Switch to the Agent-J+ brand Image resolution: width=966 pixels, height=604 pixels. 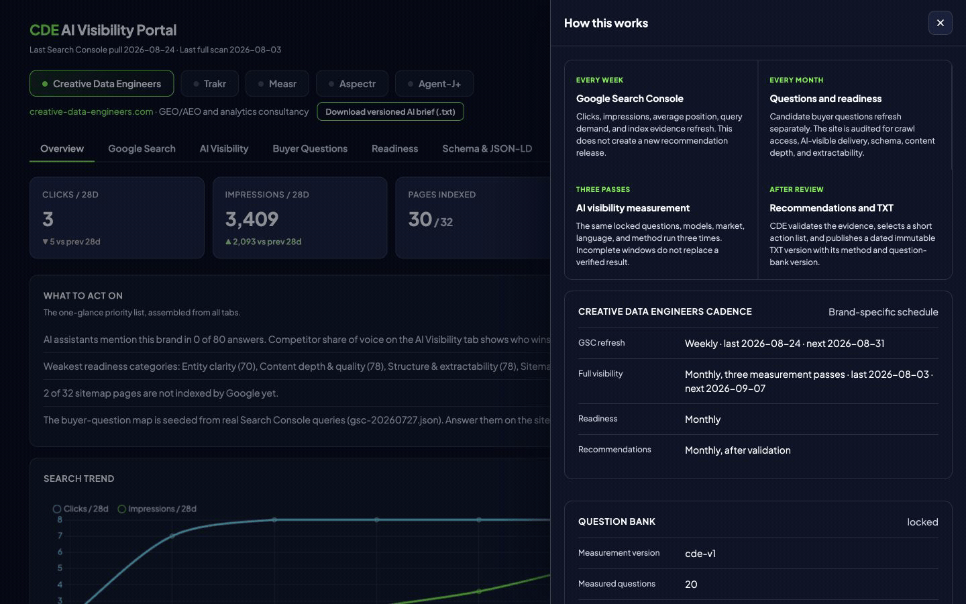(x=434, y=84)
